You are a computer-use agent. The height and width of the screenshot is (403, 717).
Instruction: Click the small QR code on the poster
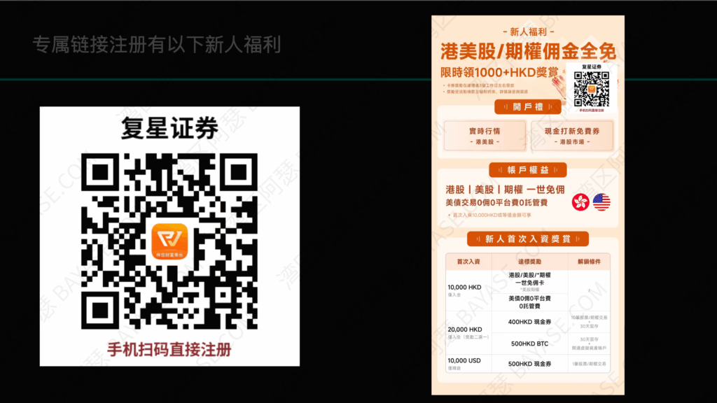[591, 89]
